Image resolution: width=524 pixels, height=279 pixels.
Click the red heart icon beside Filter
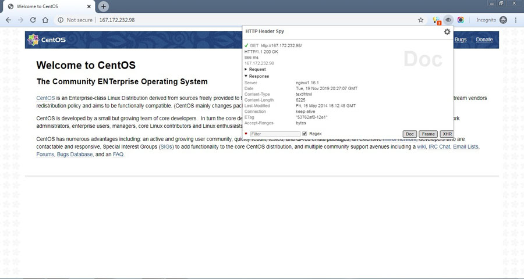[x=246, y=134]
